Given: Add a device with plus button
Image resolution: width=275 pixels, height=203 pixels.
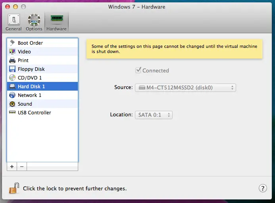Looking at the screenshot, I should [x=12, y=167].
